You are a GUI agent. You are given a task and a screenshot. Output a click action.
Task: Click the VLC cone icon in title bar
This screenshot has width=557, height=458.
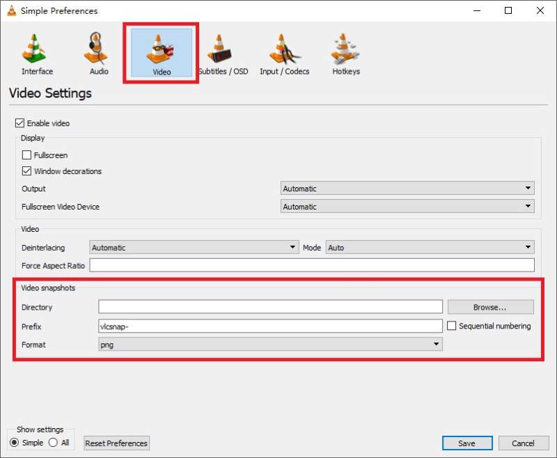click(12, 10)
